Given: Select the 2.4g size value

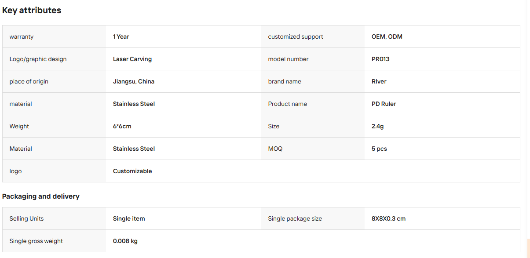Looking at the screenshot, I should coord(378,126).
